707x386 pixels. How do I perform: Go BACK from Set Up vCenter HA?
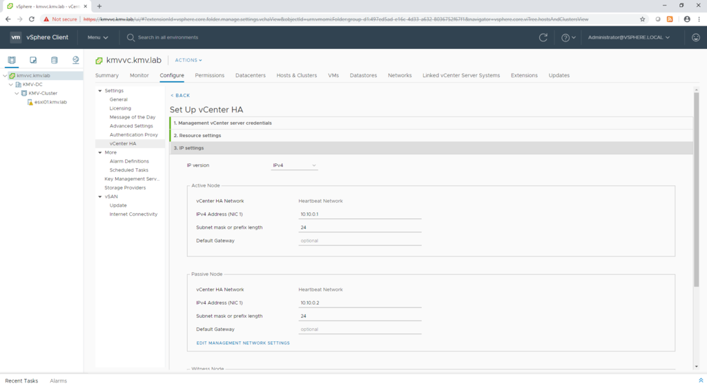(180, 95)
